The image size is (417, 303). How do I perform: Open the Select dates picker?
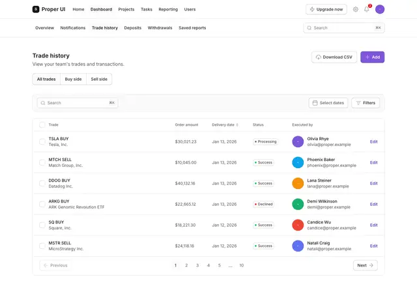pyautogui.click(x=328, y=103)
